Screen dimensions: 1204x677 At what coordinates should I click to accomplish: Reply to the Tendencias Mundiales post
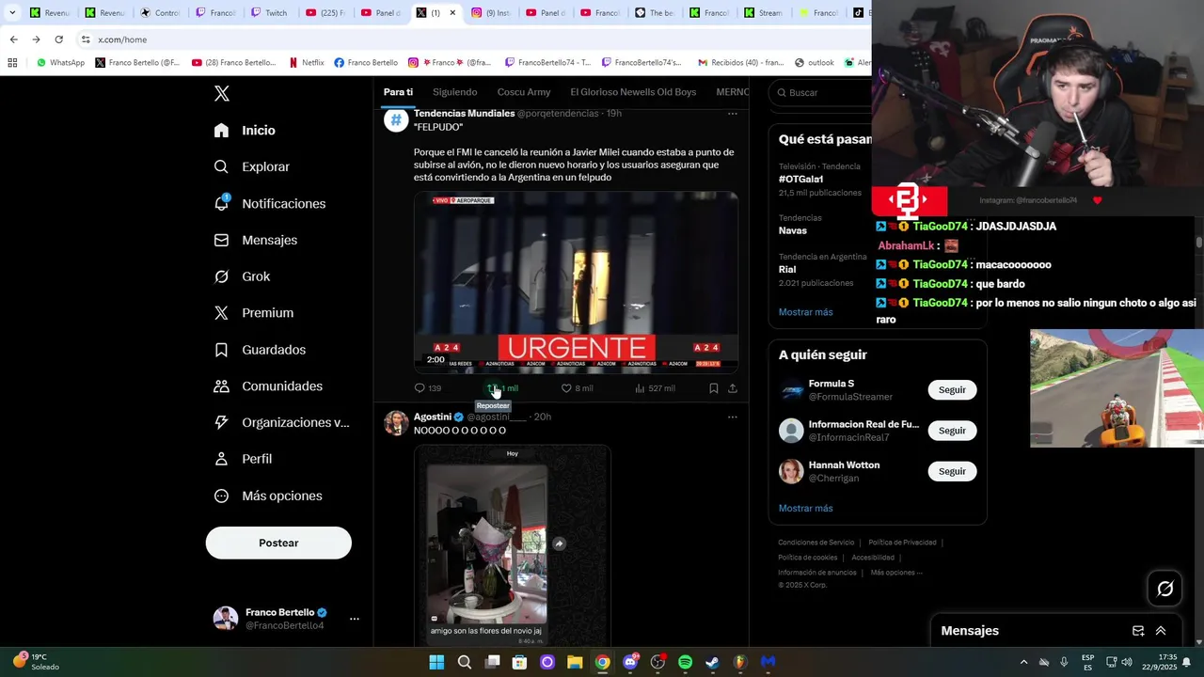point(428,388)
